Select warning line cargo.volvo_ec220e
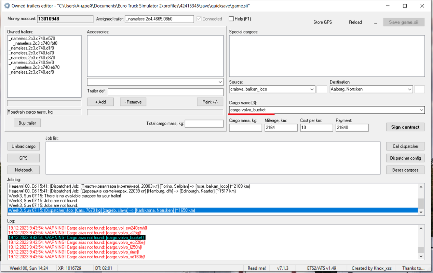The image size is (433, 273). click(x=77, y=242)
